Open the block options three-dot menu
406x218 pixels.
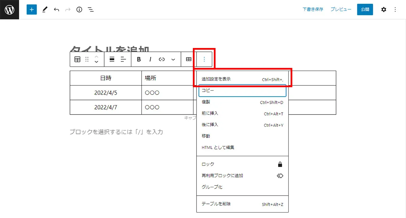[204, 59]
